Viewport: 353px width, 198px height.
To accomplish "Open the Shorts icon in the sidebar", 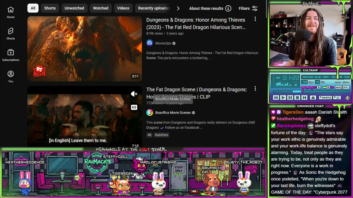I will tap(10, 31).
